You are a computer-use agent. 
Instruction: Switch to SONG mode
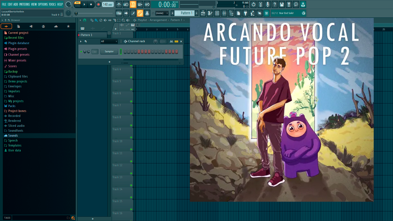(77, 6)
